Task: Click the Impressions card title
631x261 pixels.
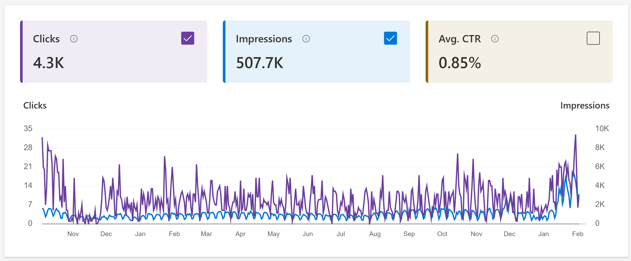Action: [264, 39]
